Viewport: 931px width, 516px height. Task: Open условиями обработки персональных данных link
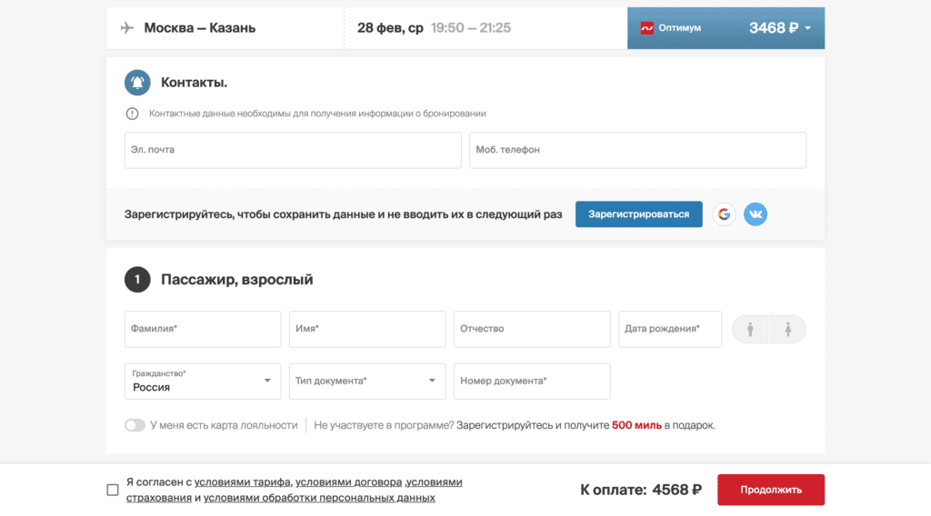pos(319,498)
